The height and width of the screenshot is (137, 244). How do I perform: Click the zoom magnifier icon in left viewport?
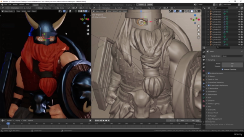[88, 26]
